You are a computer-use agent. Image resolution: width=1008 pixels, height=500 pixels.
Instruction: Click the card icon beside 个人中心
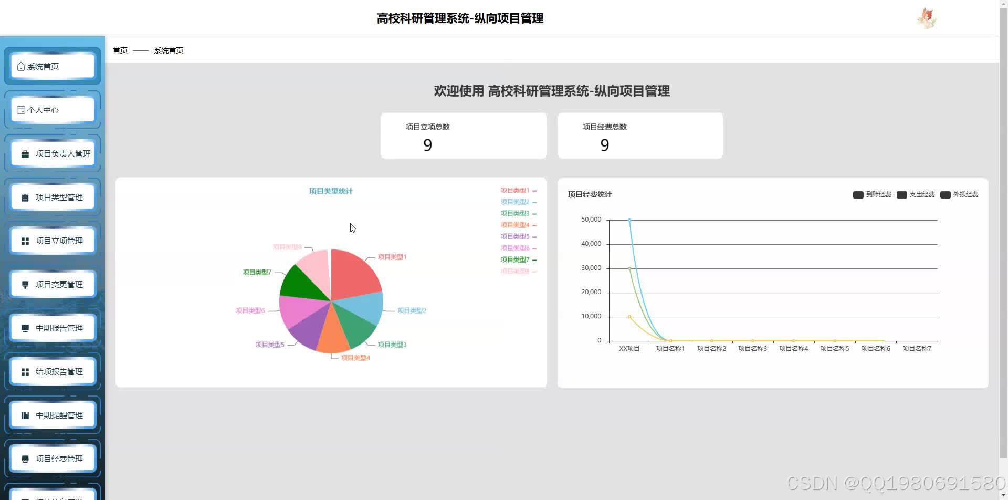[21, 110]
